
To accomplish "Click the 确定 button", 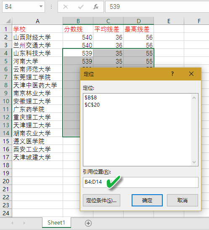I will tap(147, 200).
